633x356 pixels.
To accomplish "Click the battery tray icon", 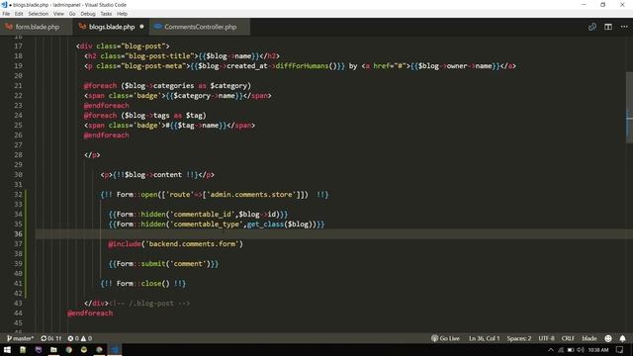I will click(571, 349).
